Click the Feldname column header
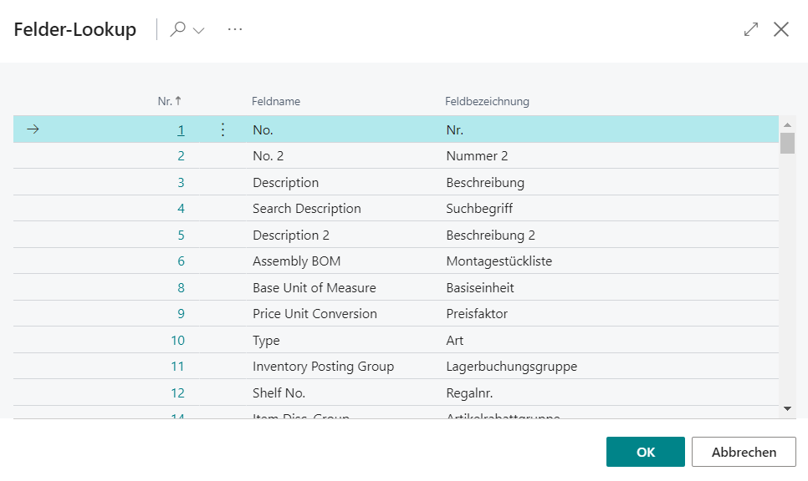This screenshot has height=481, width=808. click(276, 101)
